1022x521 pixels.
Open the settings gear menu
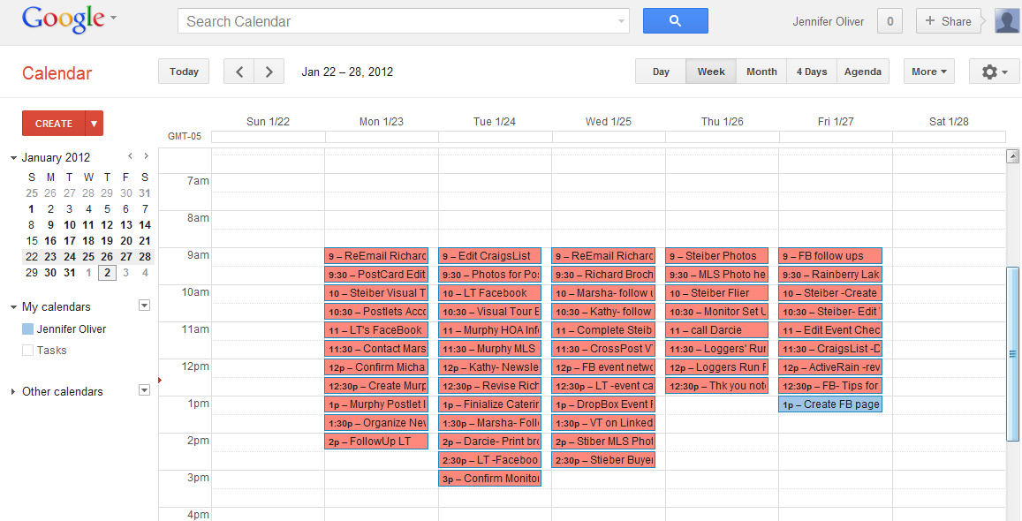(994, 72)
